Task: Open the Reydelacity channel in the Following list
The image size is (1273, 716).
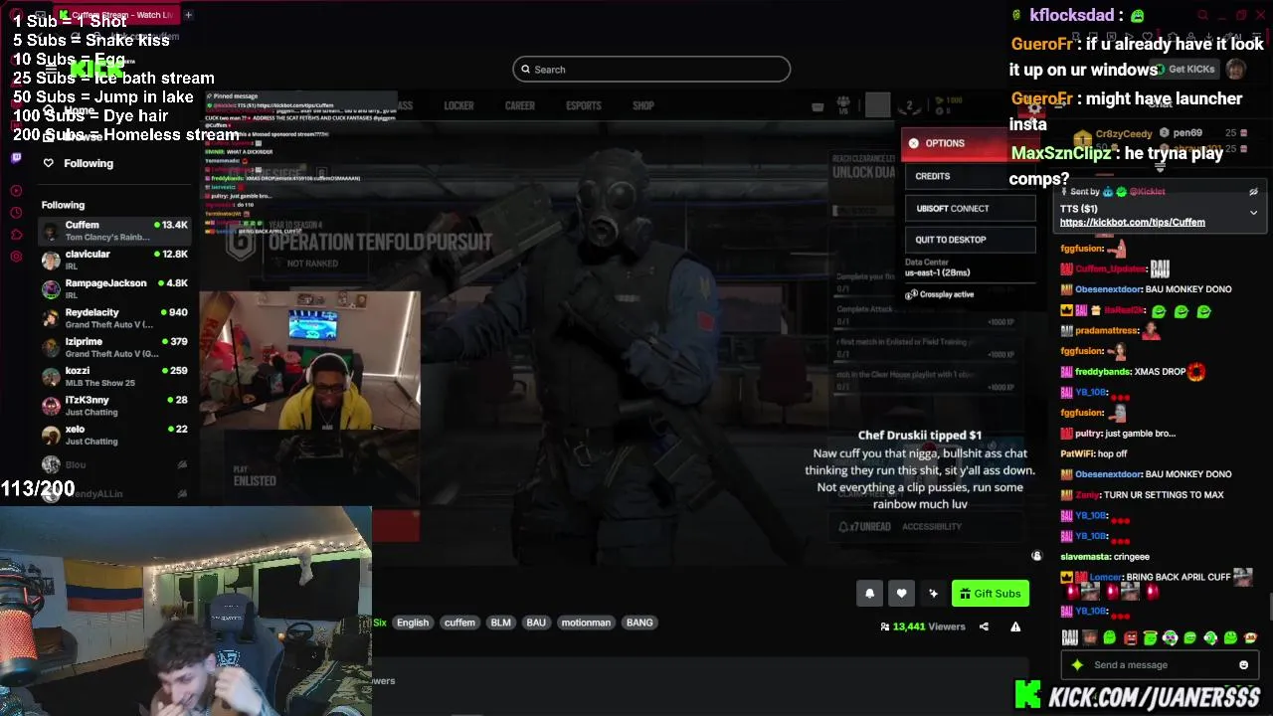Action: [115, 318]
